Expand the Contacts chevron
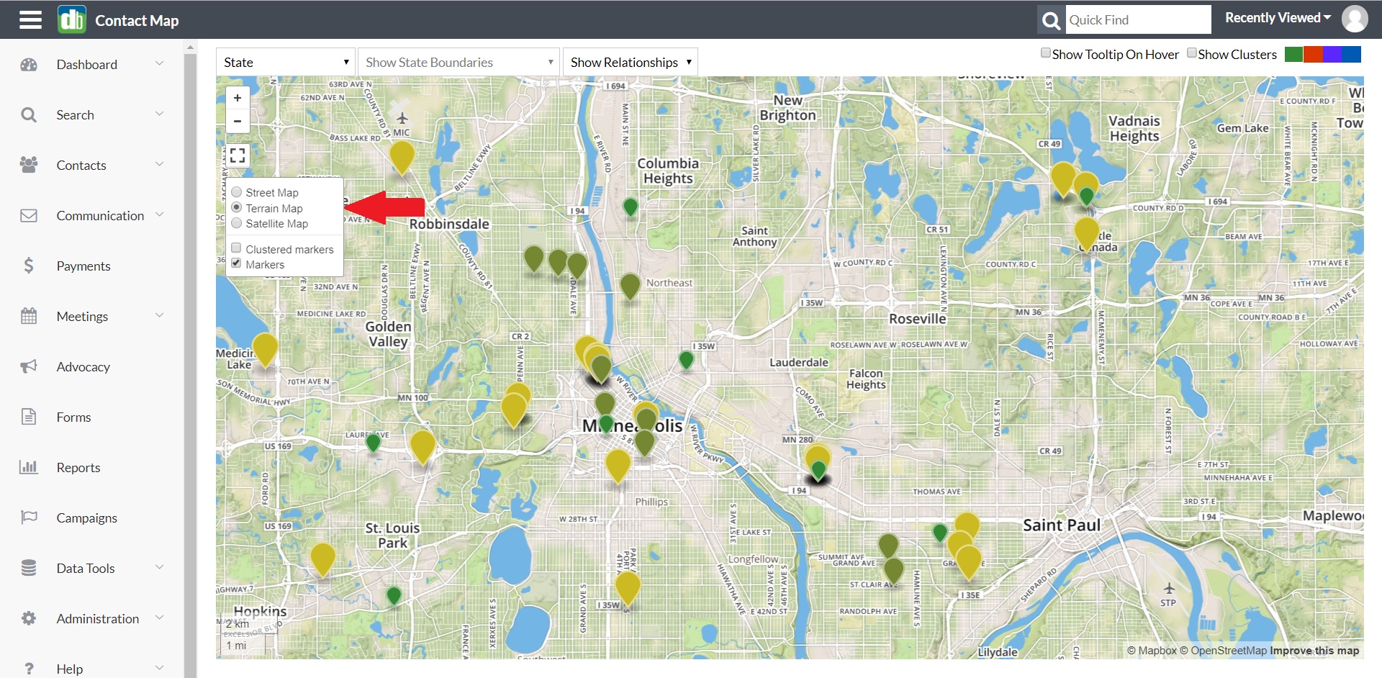The image size is (1382, 678). [x=160, y=164]
